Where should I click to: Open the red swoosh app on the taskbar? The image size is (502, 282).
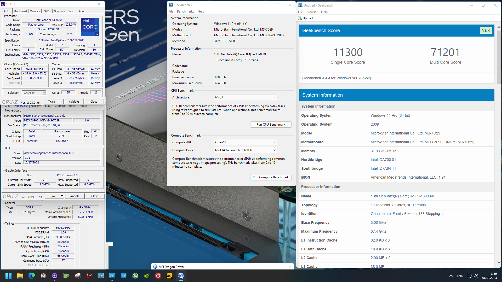(x=89, y=276)
